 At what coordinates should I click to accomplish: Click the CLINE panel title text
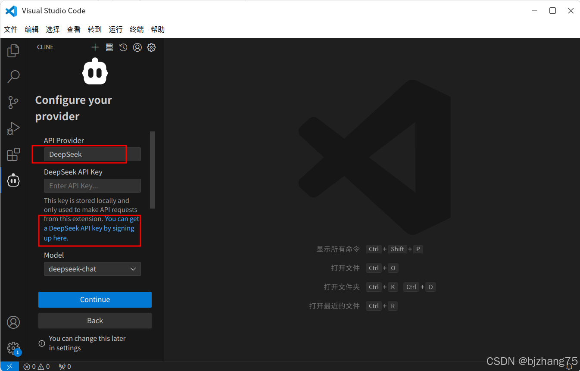coord(45,47)
